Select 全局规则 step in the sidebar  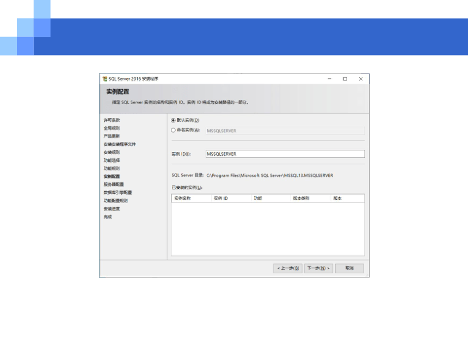coord(112,128)
